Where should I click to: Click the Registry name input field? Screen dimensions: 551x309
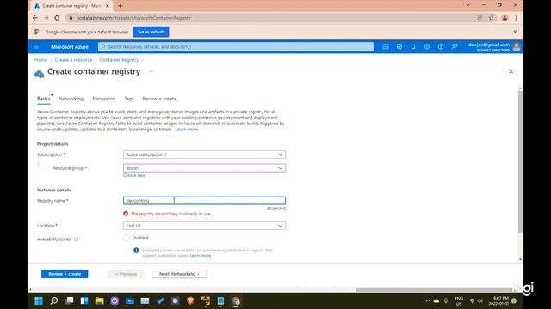click(204, 201)
